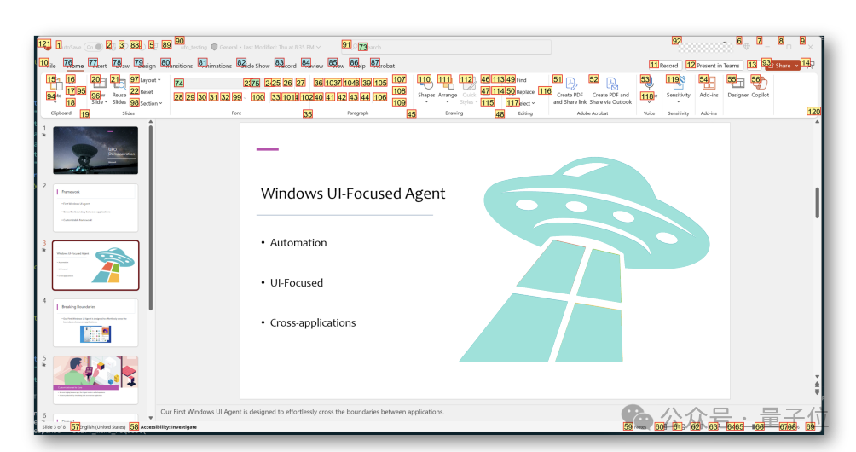Switch to the Transitions tab
The image size is (856, 452).
[x=179, y=66]
